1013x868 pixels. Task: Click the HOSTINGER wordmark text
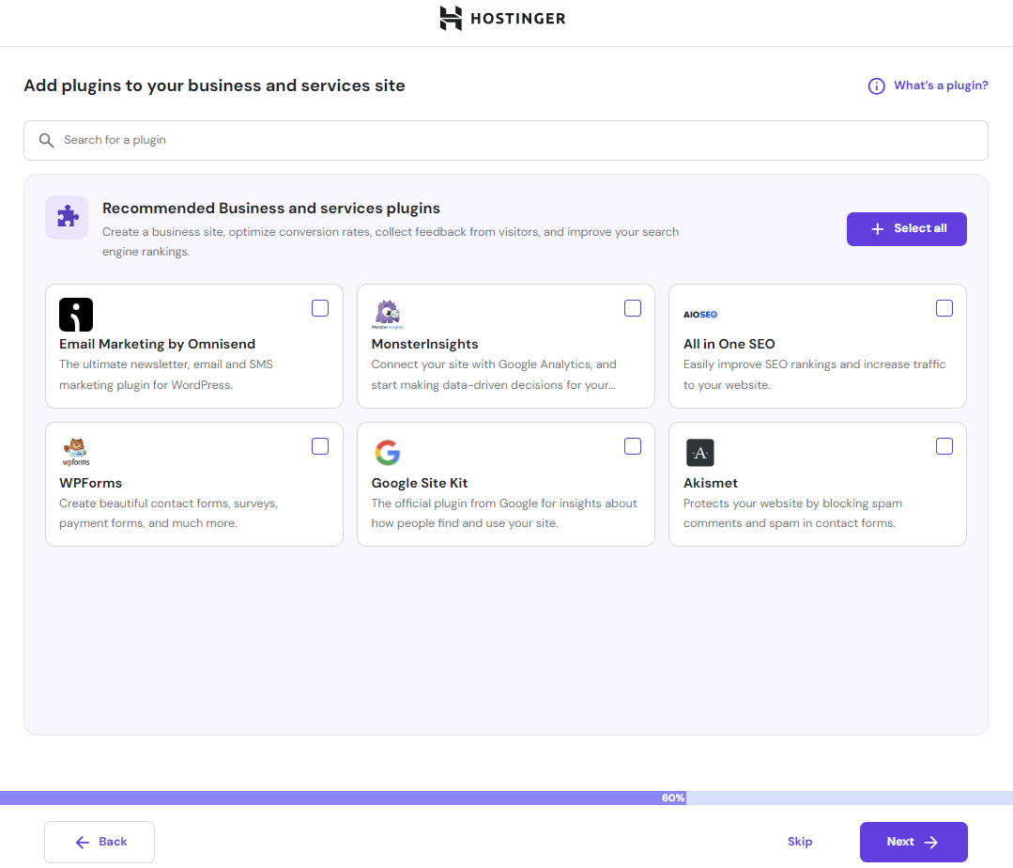[x=518, y=19]
